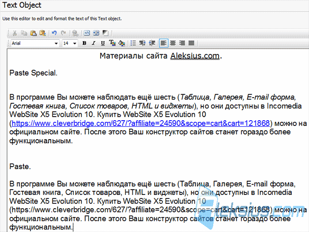Click the Paste Special icon
This screenshot has width=309, height=232.
tap(42, 33)
